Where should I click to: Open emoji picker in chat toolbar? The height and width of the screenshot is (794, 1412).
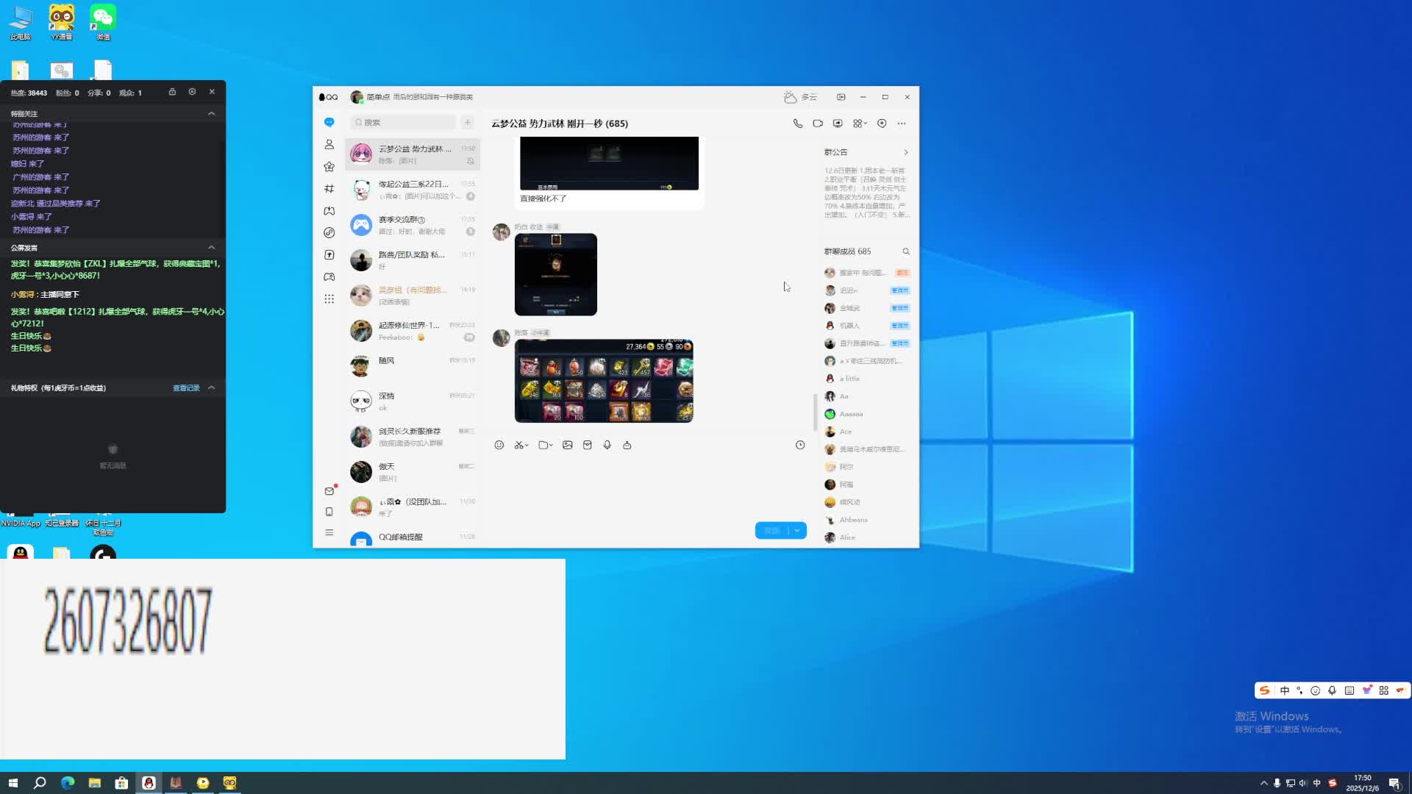499,445
